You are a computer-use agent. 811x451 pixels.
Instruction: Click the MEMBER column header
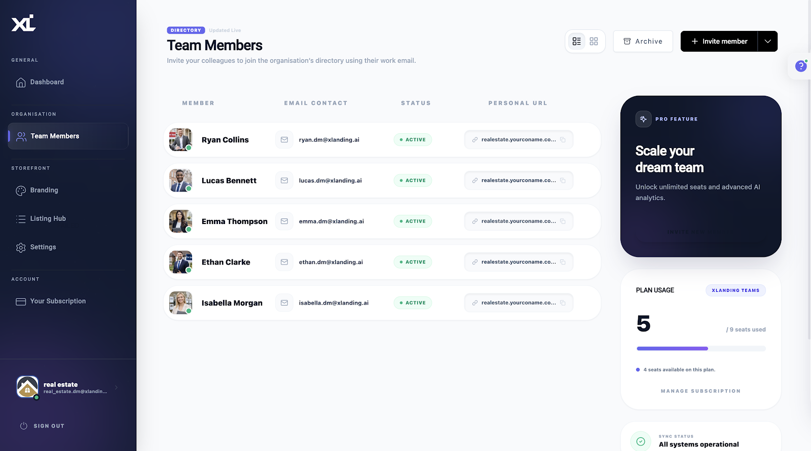[x=198, y=103]
